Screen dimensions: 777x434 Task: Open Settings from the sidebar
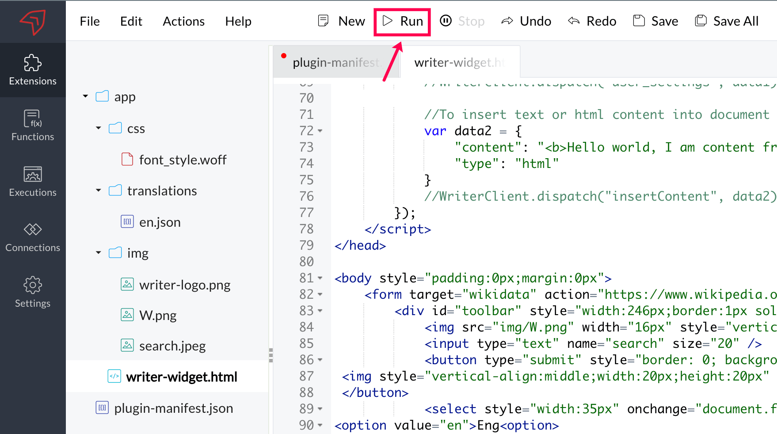pyautogui.click(x=33, y=292)
